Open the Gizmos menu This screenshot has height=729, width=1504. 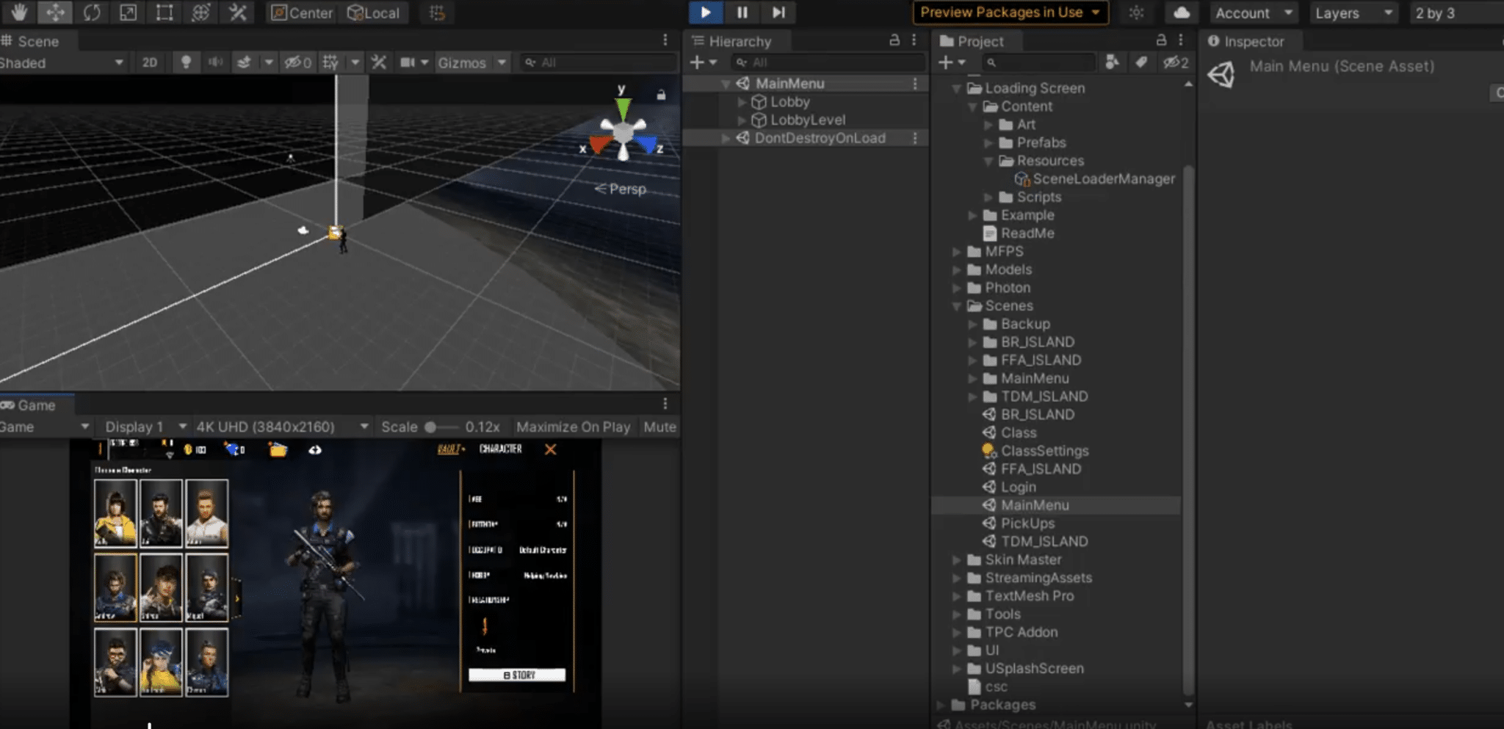[462, 62]
